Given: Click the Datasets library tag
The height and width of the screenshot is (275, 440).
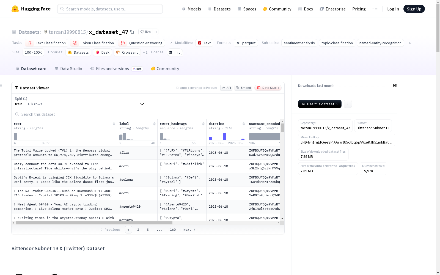Looking at the screenshot, I should click(x=78, y=52).
